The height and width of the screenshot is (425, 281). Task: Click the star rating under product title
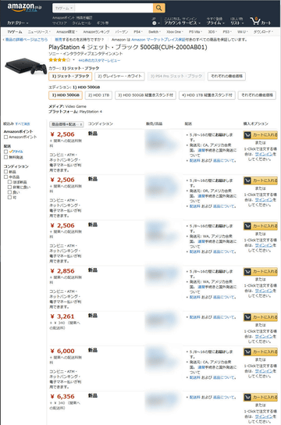[x=59, y=60]
